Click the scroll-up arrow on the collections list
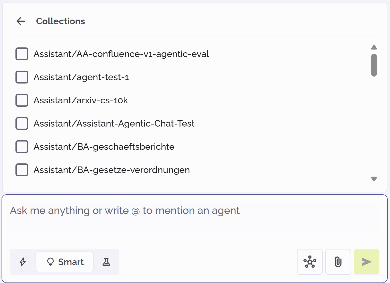 point(374,47)
